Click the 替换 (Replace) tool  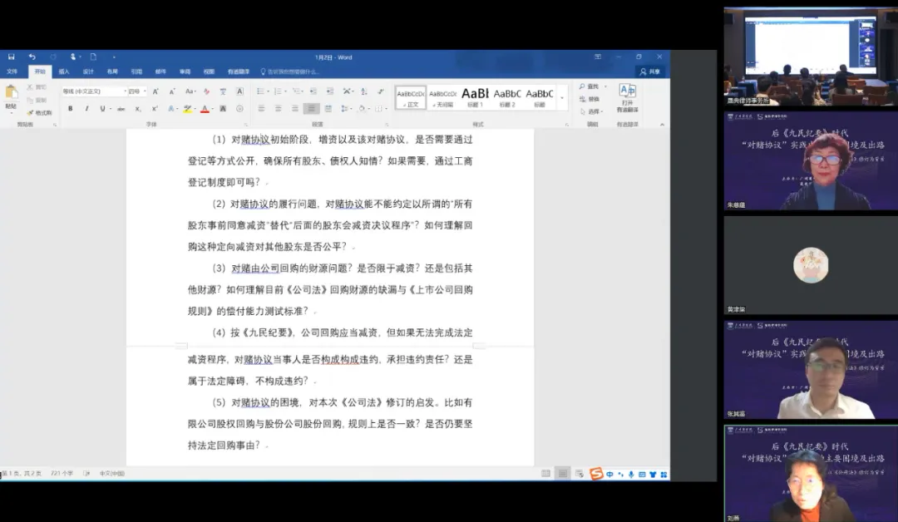[589, 98]
